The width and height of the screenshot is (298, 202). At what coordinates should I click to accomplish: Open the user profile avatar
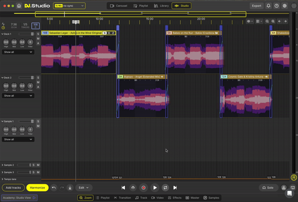pyautogui.click(x=294, y=6)
